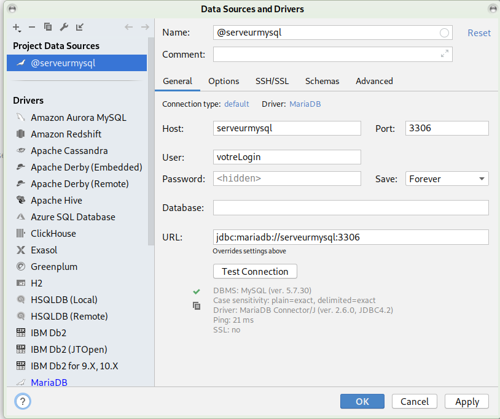Image resolution: width=500 pixels, height=419 pixels.
Task: Click the color circle in the Name field
Action: point(444,33)
